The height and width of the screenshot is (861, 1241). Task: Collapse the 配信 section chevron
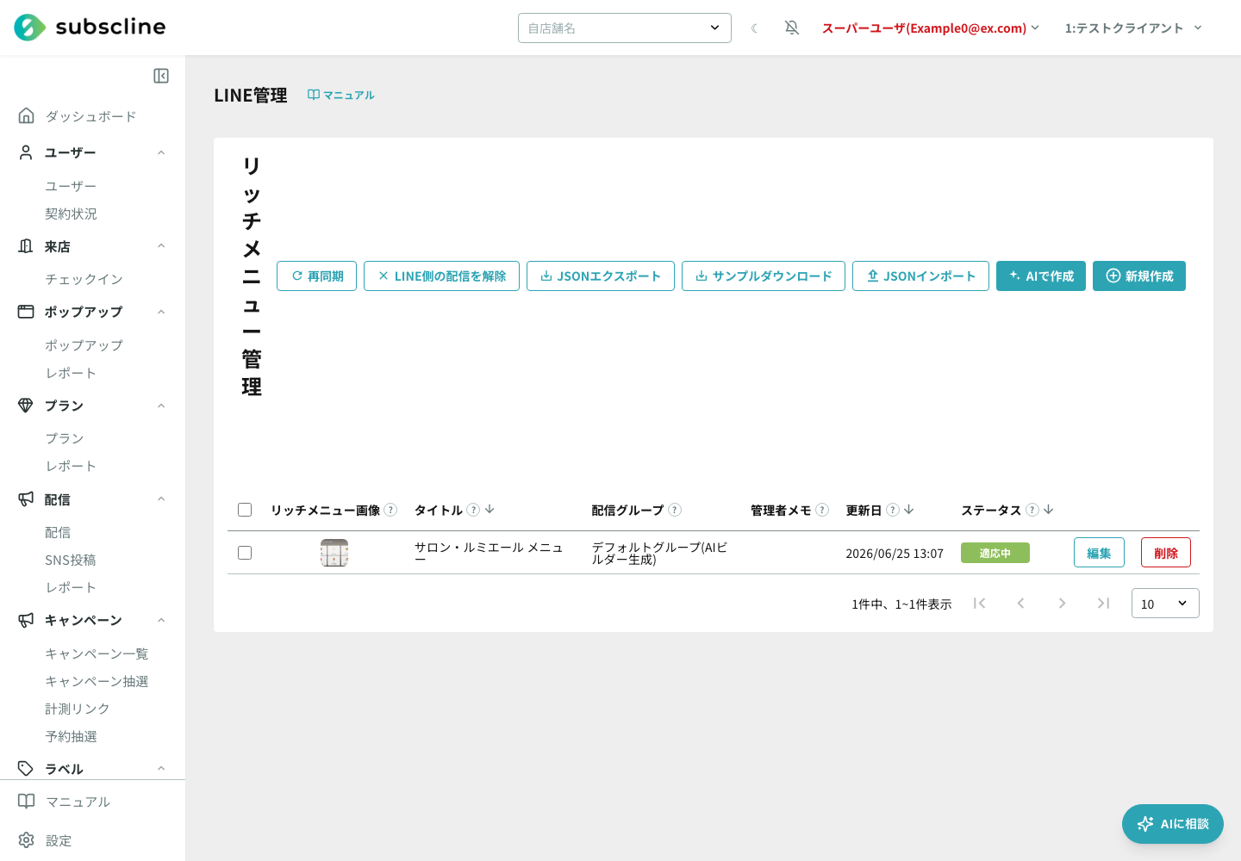[161, 499]
